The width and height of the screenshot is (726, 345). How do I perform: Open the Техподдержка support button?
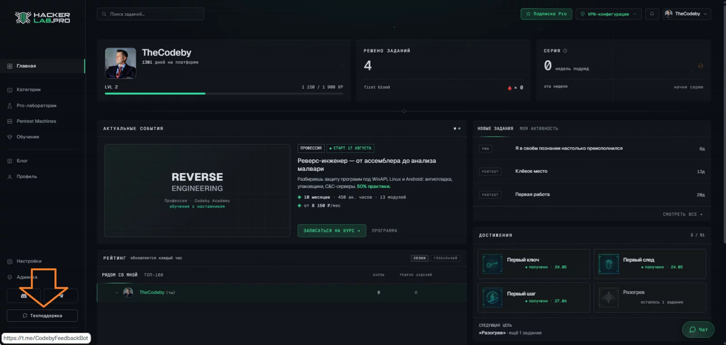tap(42, 316)
